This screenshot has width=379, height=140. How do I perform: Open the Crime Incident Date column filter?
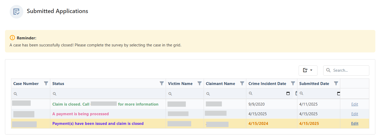coord(293,83)
